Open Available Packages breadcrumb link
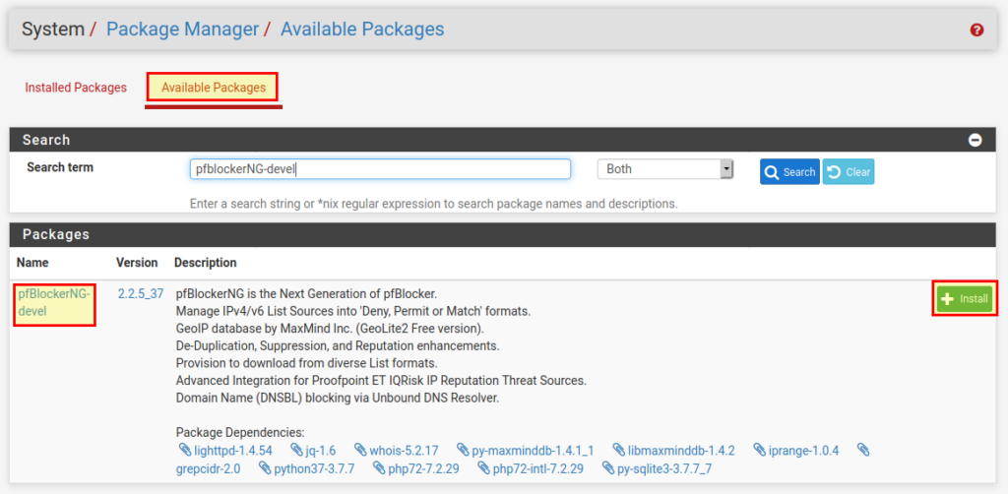Screen dimensions: 1008x494 (x=362, y=29)
